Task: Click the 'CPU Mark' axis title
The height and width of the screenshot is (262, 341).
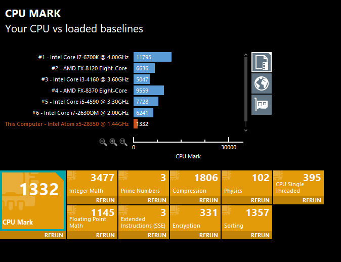Action: click(188, 156)
